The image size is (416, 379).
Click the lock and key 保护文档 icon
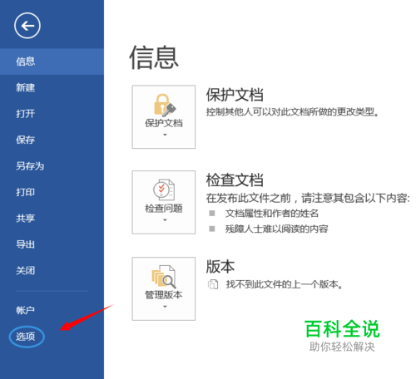(165, 105)
